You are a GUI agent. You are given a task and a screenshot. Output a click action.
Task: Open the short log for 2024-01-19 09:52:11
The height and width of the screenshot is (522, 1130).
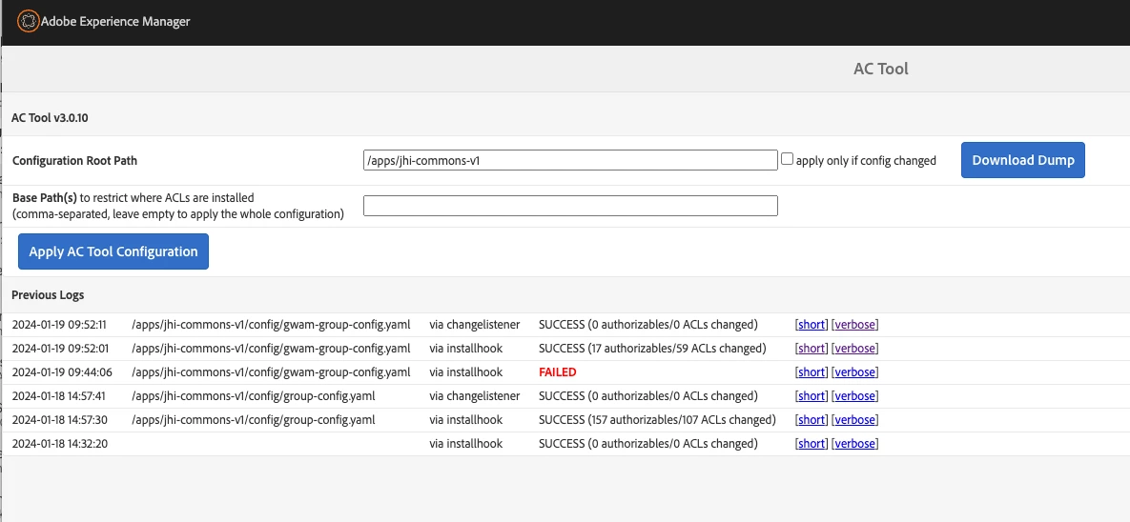tap(812, 325)
